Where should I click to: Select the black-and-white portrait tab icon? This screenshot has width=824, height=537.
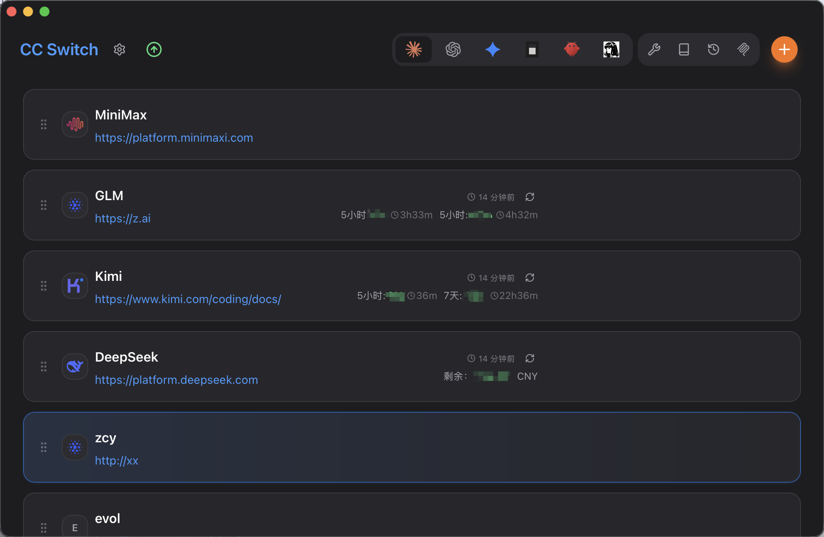point(611,49)
